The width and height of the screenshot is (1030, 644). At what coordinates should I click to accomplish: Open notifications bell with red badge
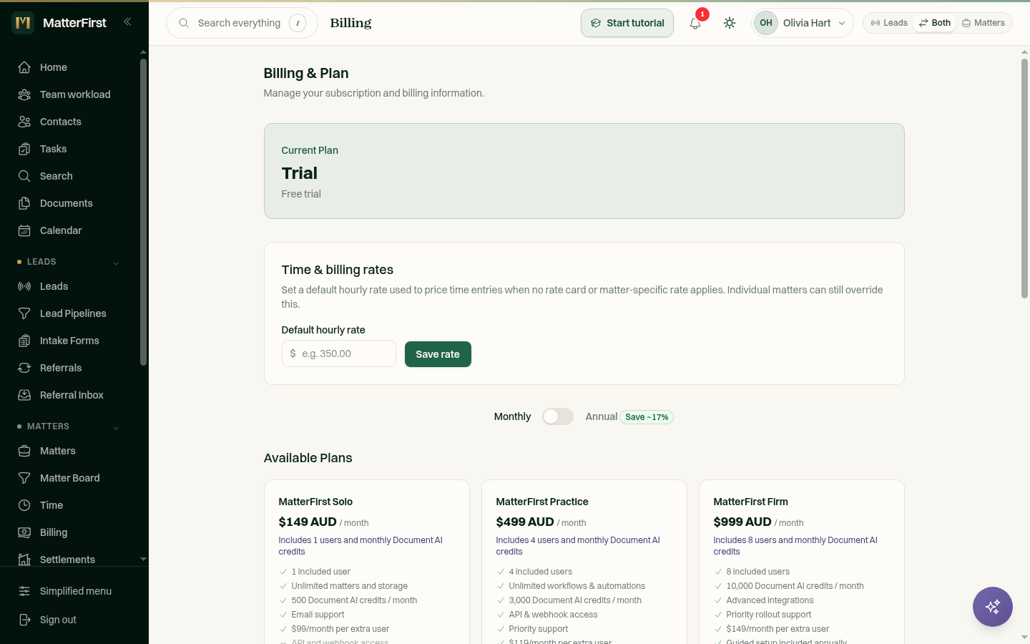pos(695,23)
